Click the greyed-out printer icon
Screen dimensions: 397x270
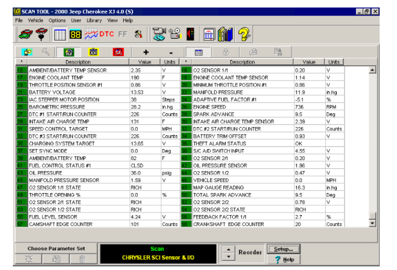pos(253,52)
